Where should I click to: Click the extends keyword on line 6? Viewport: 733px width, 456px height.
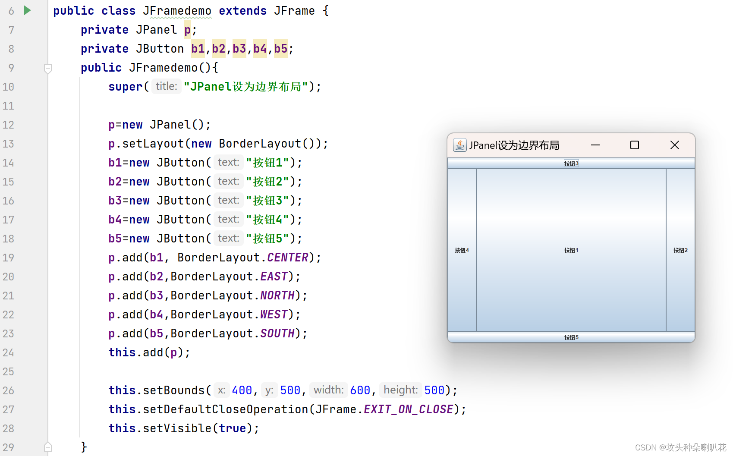[243, 11]
